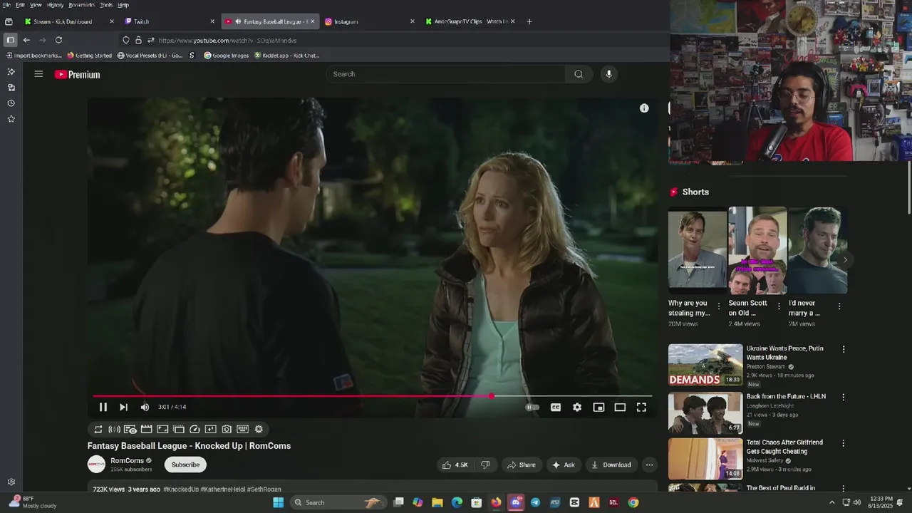Share the video
The image size is (912, 513).
tap(521, 465)
